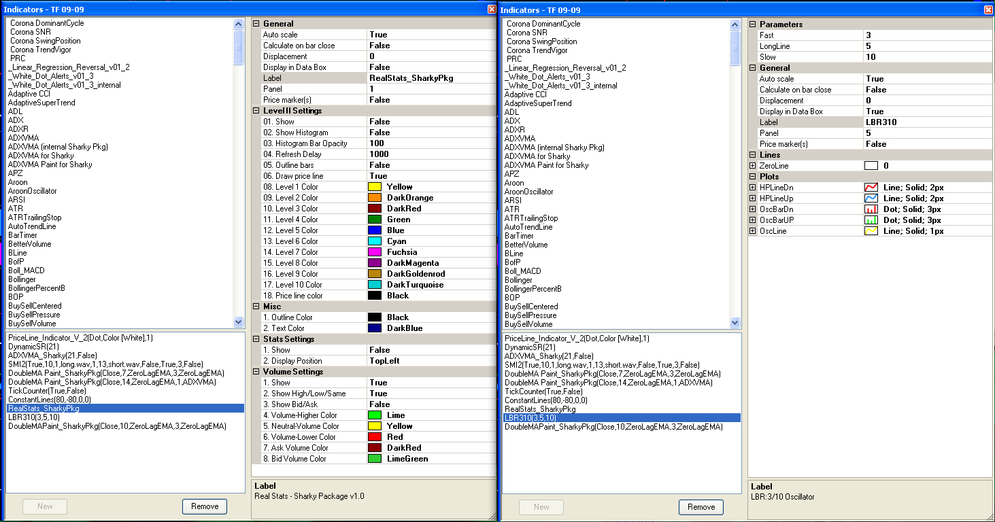The width and height of the screenshot is (995, 522).
Task: Select BetterVolume in left window indicator list
Action: 29,244
